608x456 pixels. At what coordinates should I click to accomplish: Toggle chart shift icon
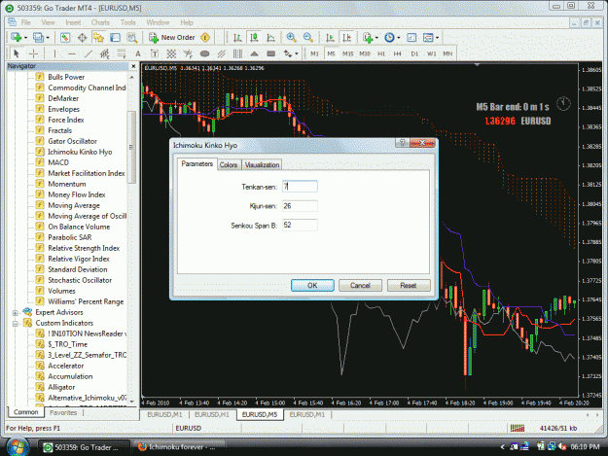346,38
